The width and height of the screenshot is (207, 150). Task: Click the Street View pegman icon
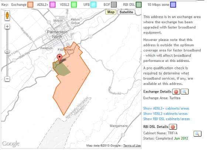click(7, 15)
